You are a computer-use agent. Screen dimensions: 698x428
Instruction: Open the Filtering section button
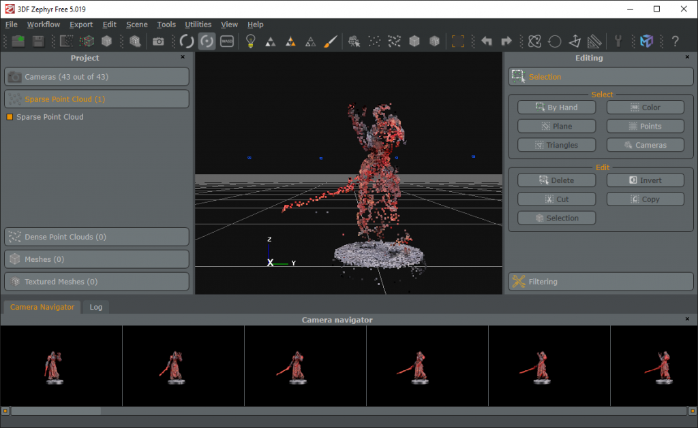[600, 281]
